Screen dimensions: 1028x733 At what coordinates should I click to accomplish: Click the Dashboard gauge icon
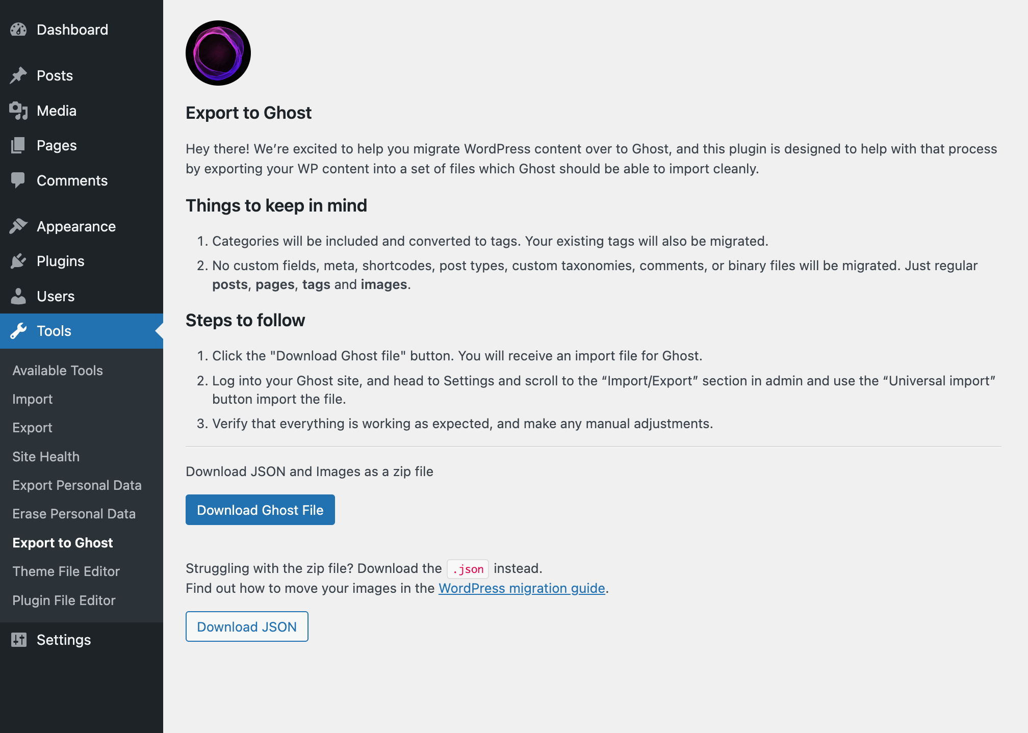(18, 30)
